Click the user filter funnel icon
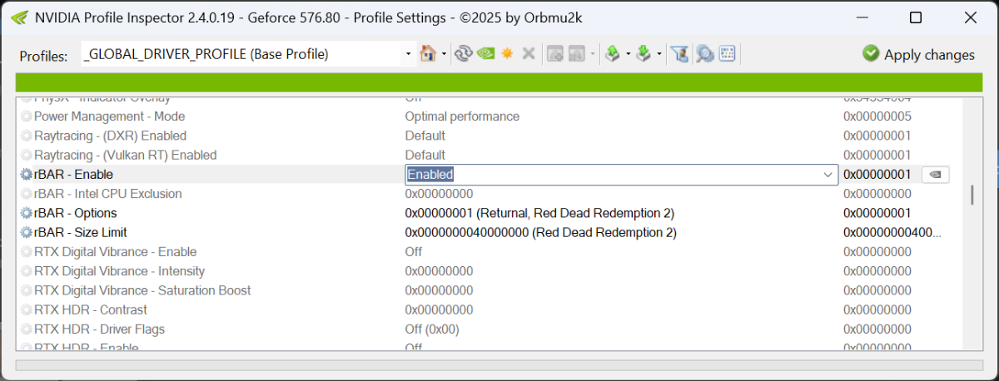 point(681,53)
